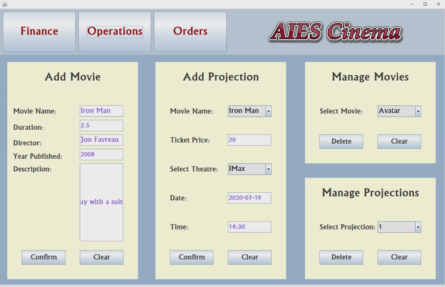445x287 pixels.
Task: Expand the Select Theatre dropdown showing IMax
Action: (250, 169)
